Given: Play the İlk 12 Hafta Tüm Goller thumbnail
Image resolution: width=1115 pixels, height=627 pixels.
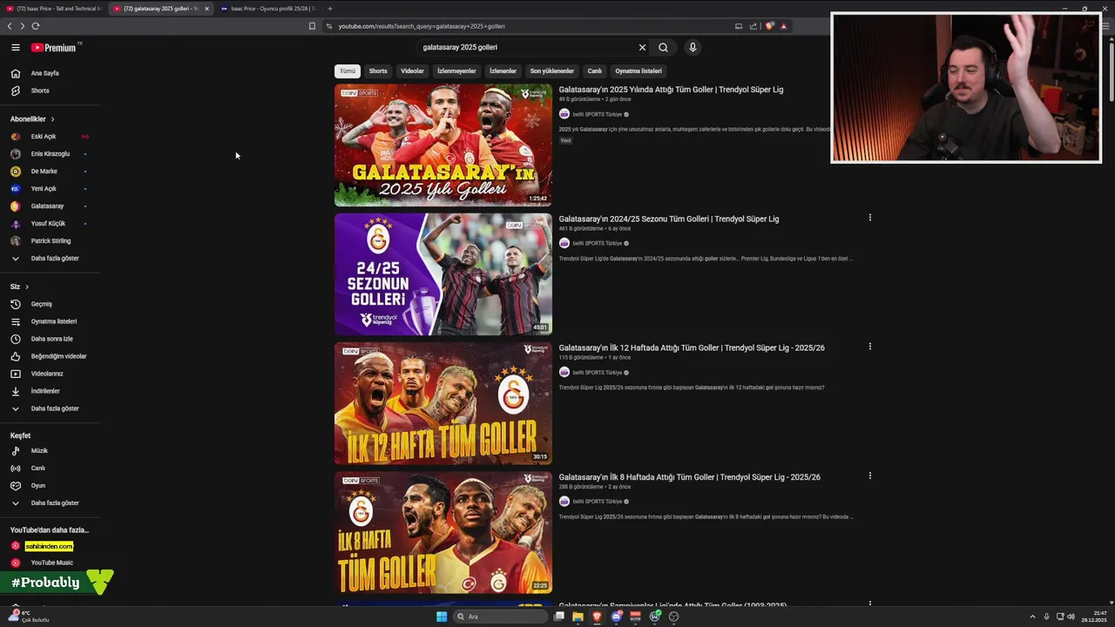Looking at the screenshot, I should 443,403.
